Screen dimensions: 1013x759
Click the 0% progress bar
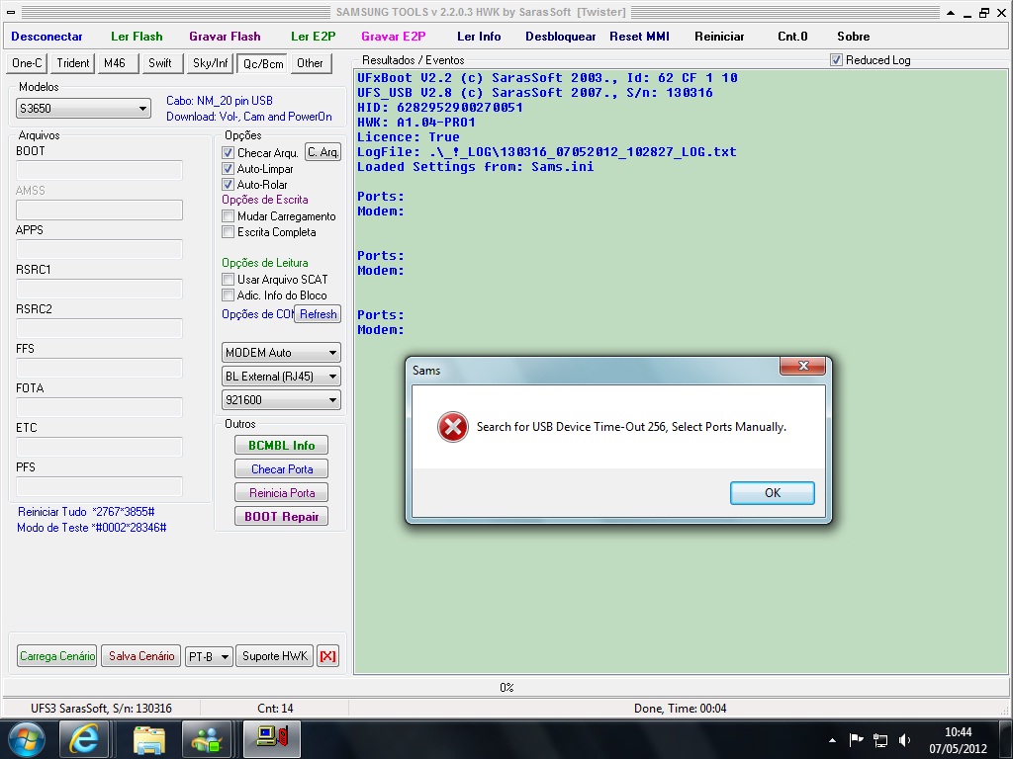pos(506,687)
